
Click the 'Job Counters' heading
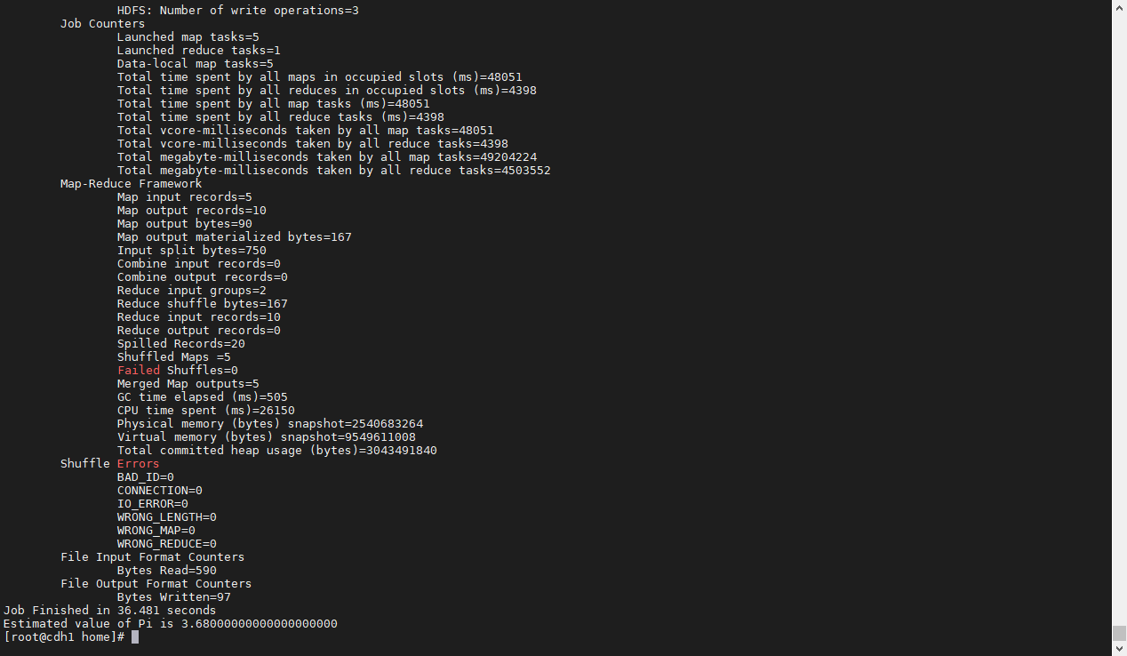click(103, 24)
